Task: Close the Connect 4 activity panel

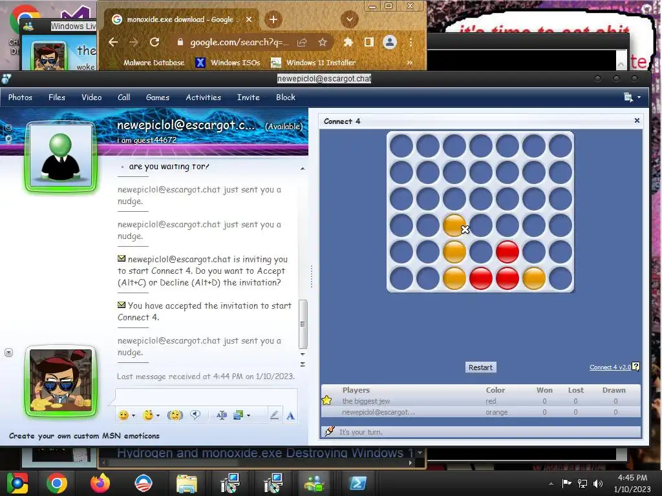Action: tap(637, 121)
